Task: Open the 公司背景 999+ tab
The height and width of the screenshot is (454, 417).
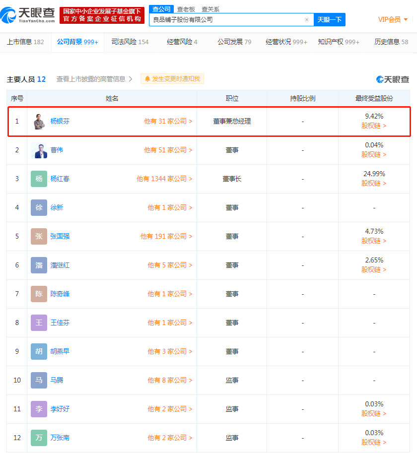Action: coord(77,42)
